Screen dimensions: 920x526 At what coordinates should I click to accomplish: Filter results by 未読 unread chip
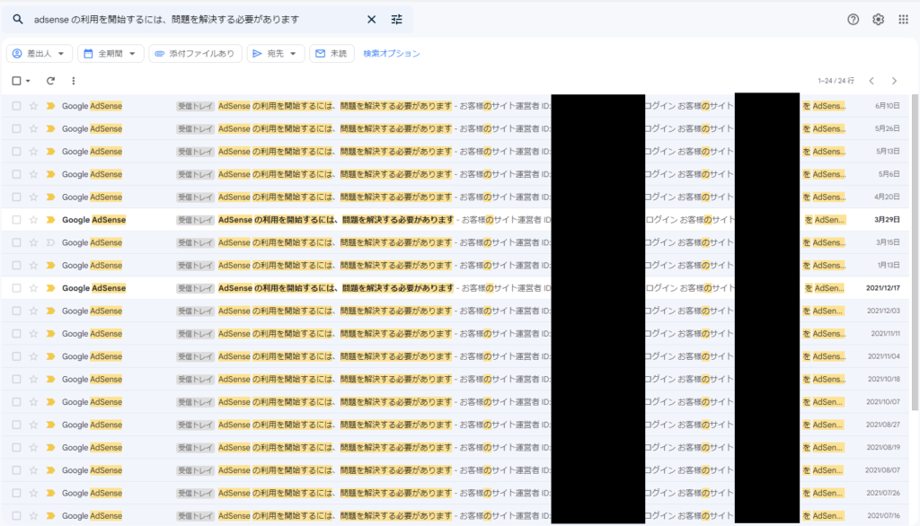(x=332, y=53)
